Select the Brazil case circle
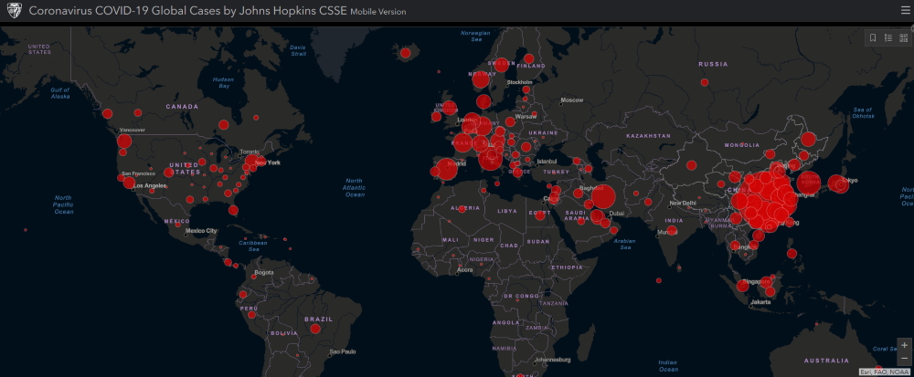The width and height of the screenshot is (914, 377). point(314,329)
